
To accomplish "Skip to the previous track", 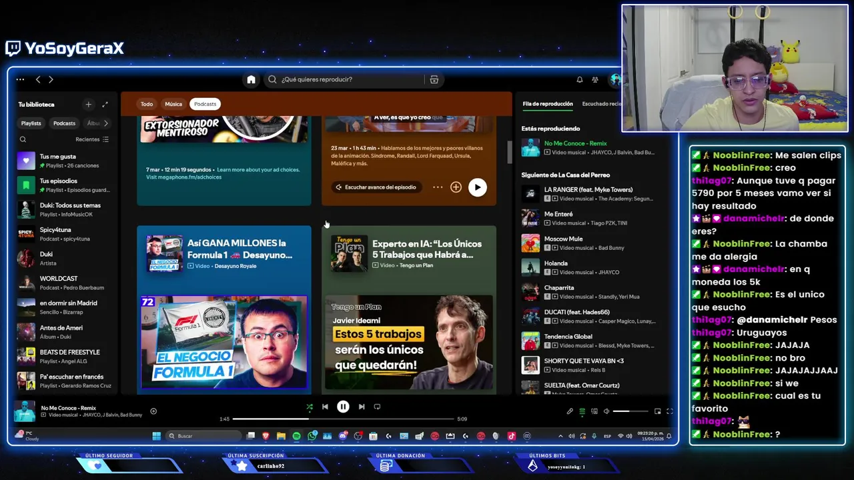I will click(325, 407).
